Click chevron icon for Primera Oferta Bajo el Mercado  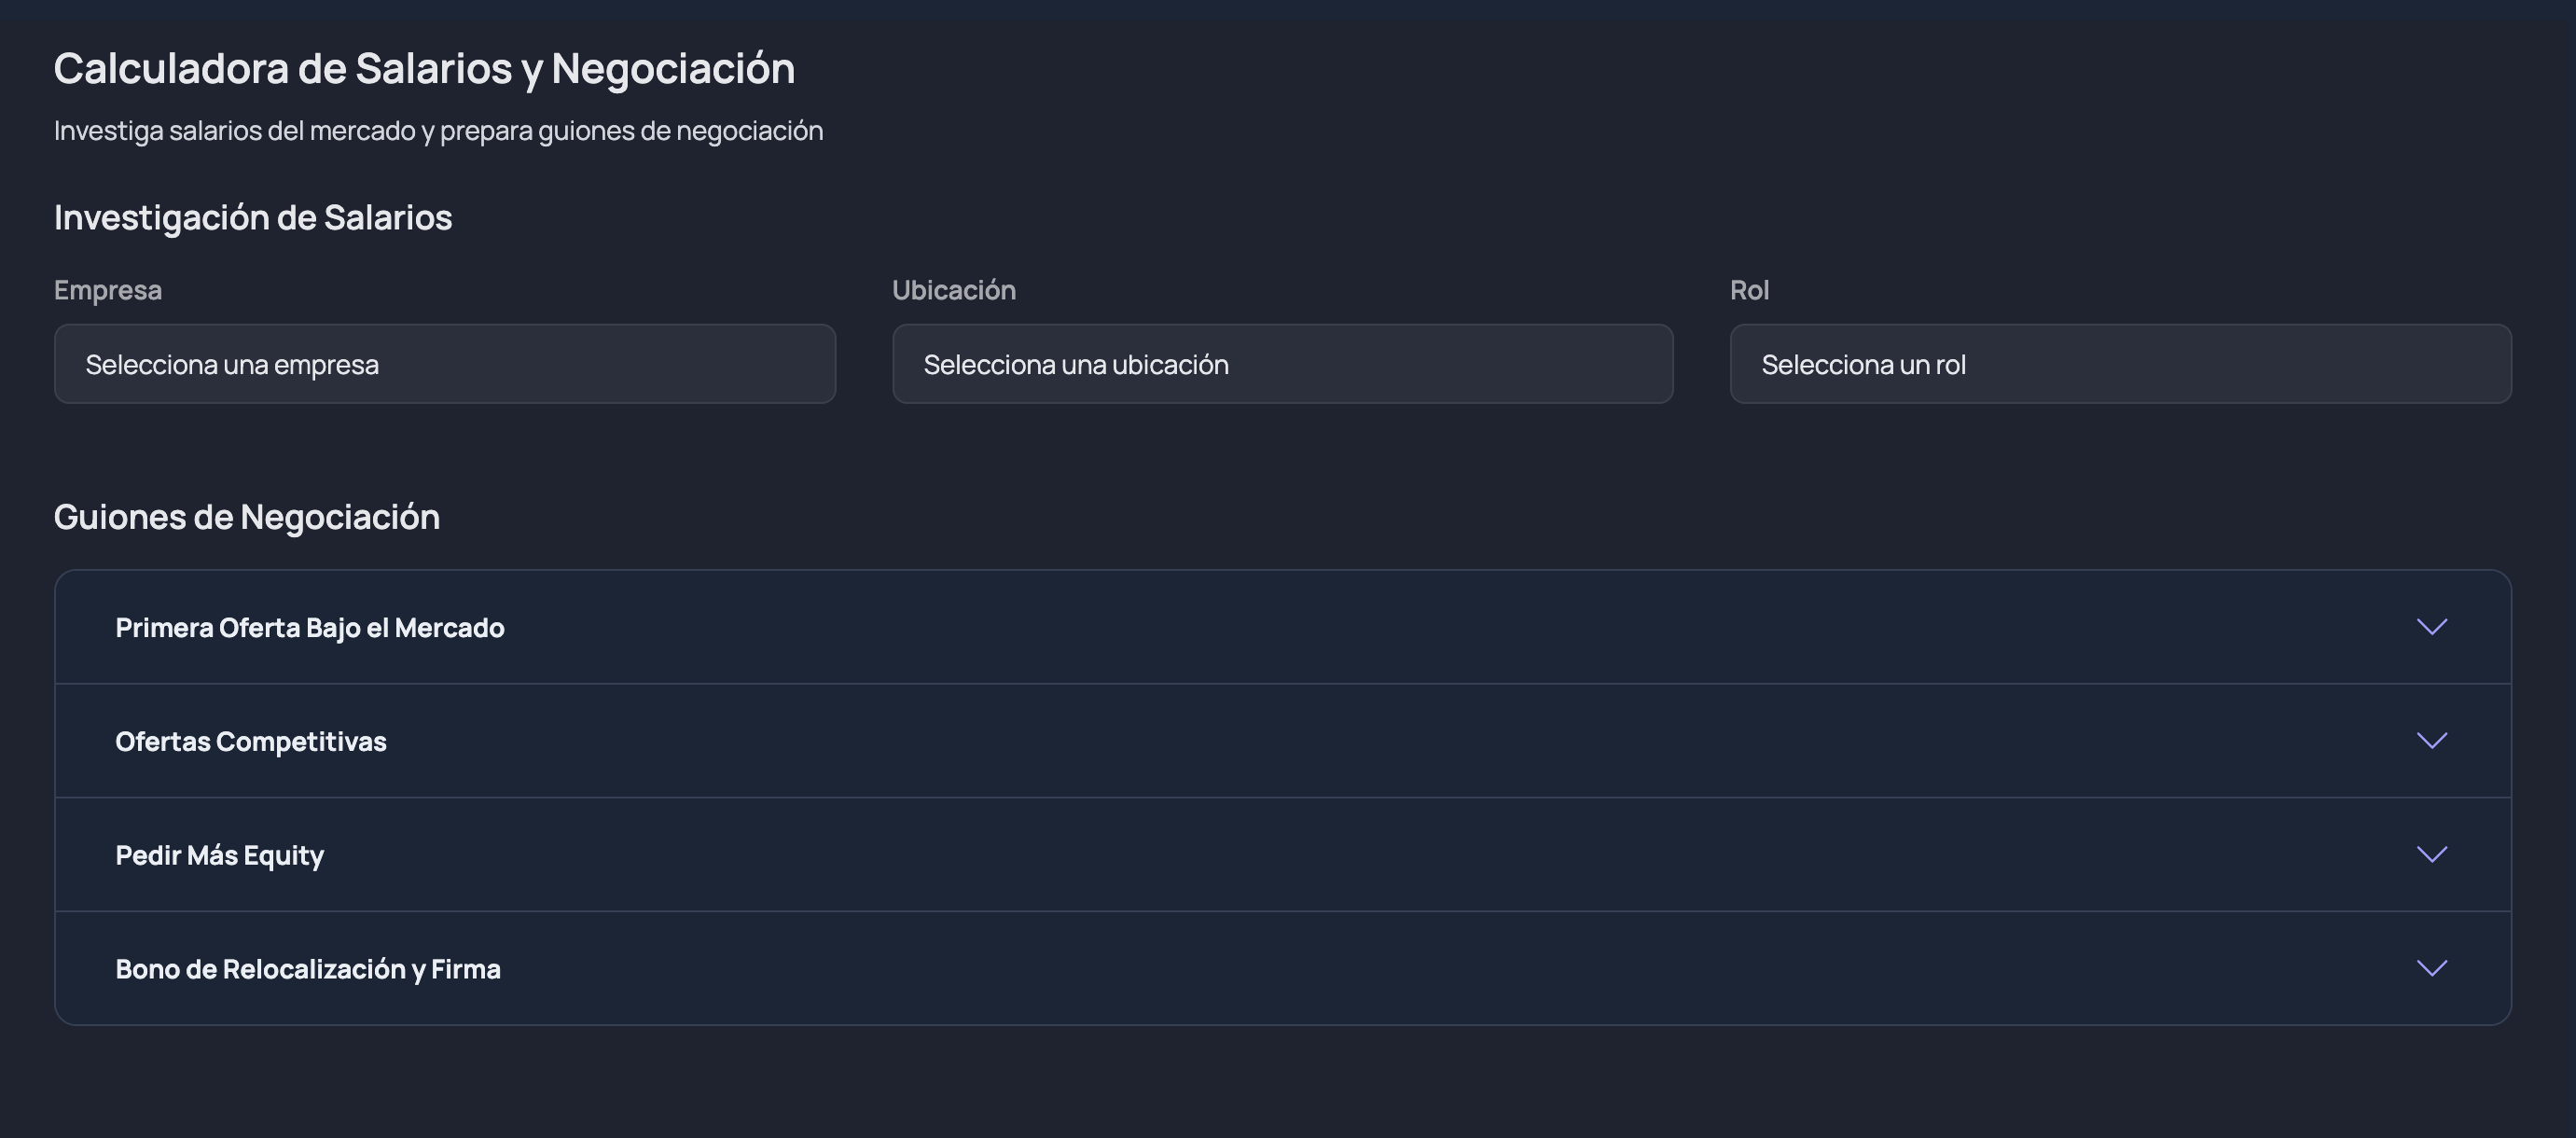tap(2431, 627)
